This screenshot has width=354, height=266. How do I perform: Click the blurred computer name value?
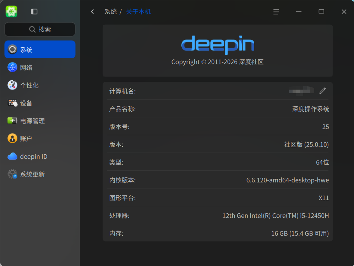tap(301, 91)
